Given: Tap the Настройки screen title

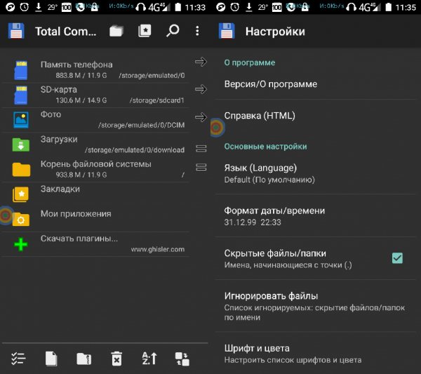Looking at the screenshot, I should [x=275, y=32].
